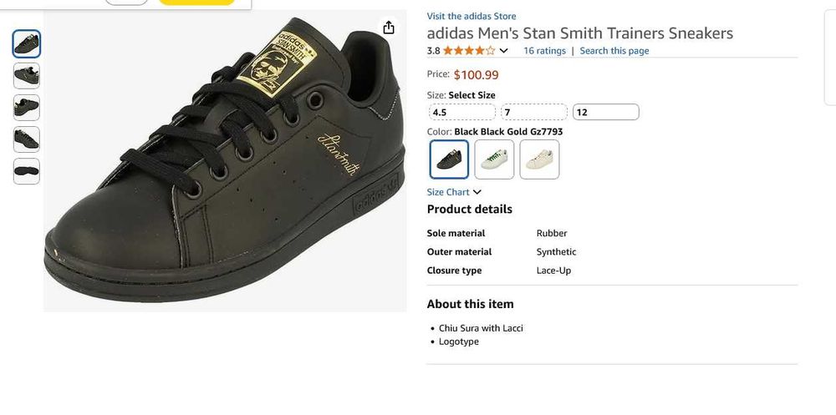836x415 pixels.
Task: Select the white and green shoe swatch
Action: [x=494, y=159]
